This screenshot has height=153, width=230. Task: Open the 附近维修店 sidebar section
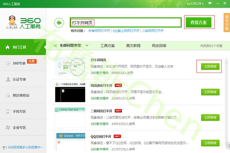(23, 96)
